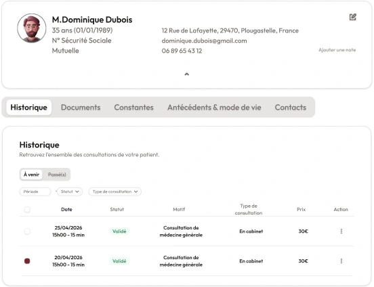The width and height of the screenshot is (374, 287).
Task: Click the motif text in the 25/04/2026 row
Action: pos(181,231)
